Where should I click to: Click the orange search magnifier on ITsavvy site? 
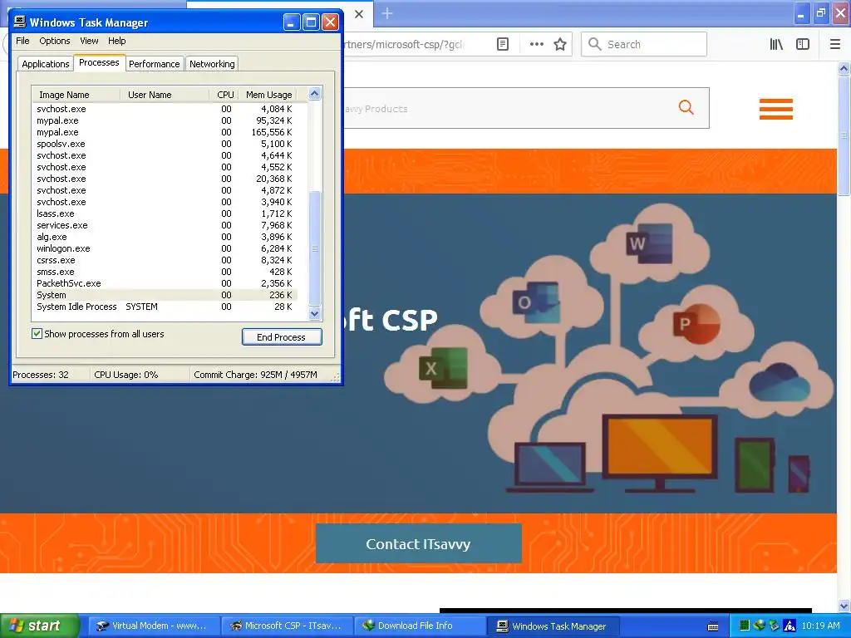(x=686, y=107)
